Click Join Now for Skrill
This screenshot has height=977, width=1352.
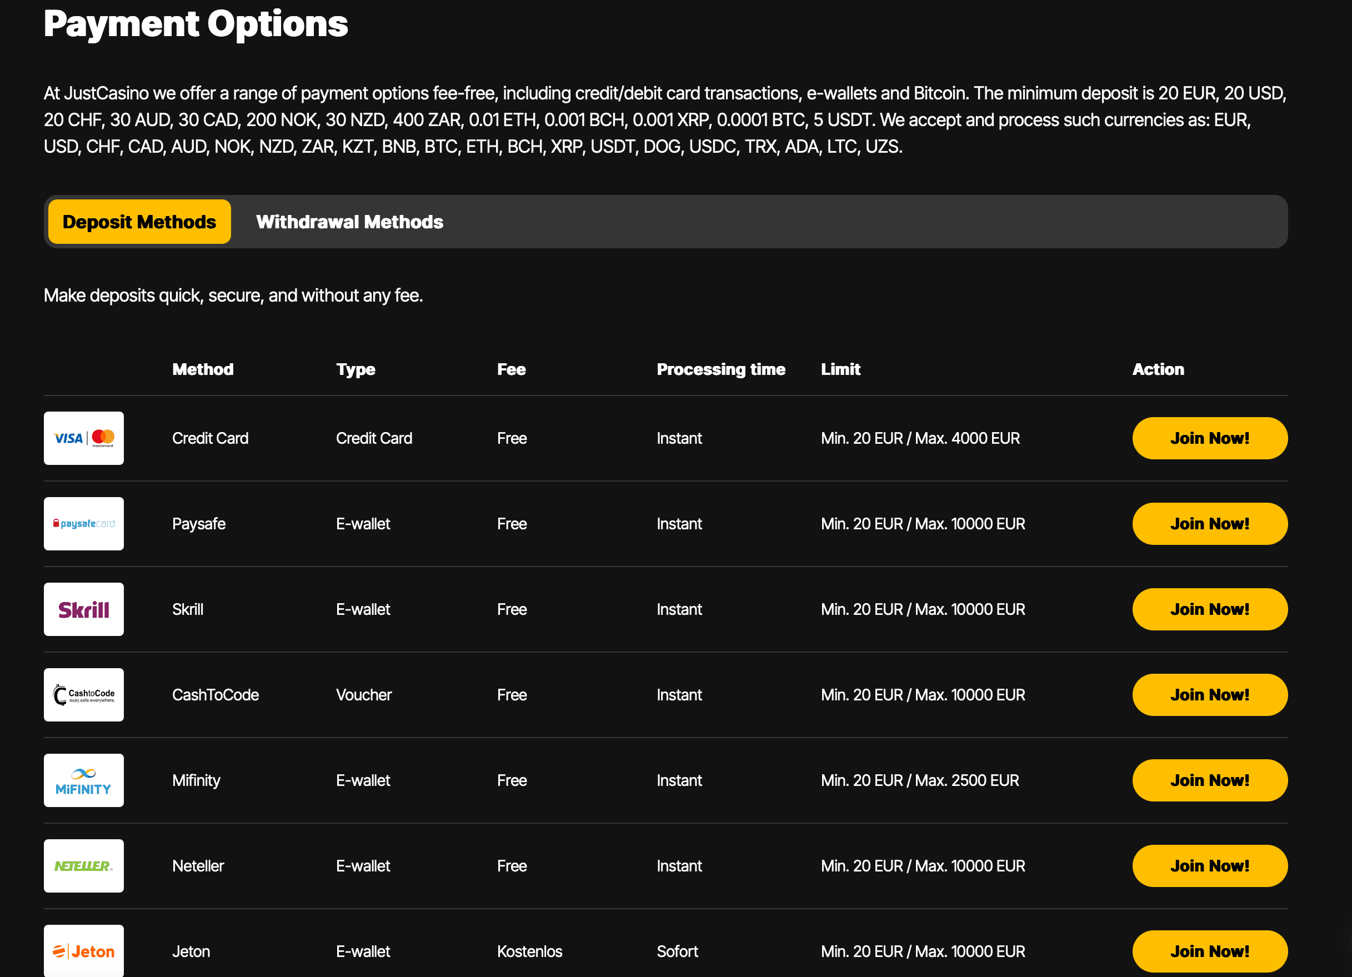coord(1210,609)
